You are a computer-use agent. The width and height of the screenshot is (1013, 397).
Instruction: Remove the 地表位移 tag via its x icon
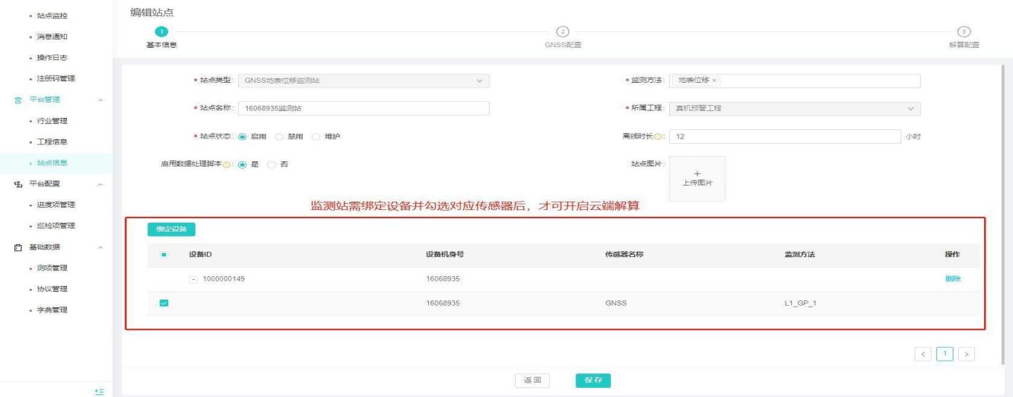pos(714,81)
